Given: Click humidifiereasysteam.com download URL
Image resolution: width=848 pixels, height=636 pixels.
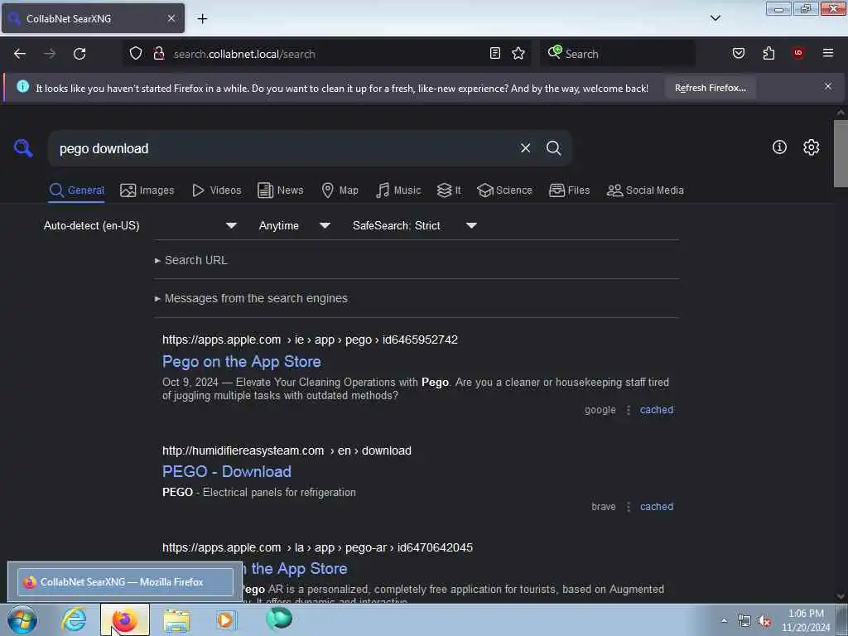Looking at the screenshot, I should pyautogui.click(x=287, y=450).
